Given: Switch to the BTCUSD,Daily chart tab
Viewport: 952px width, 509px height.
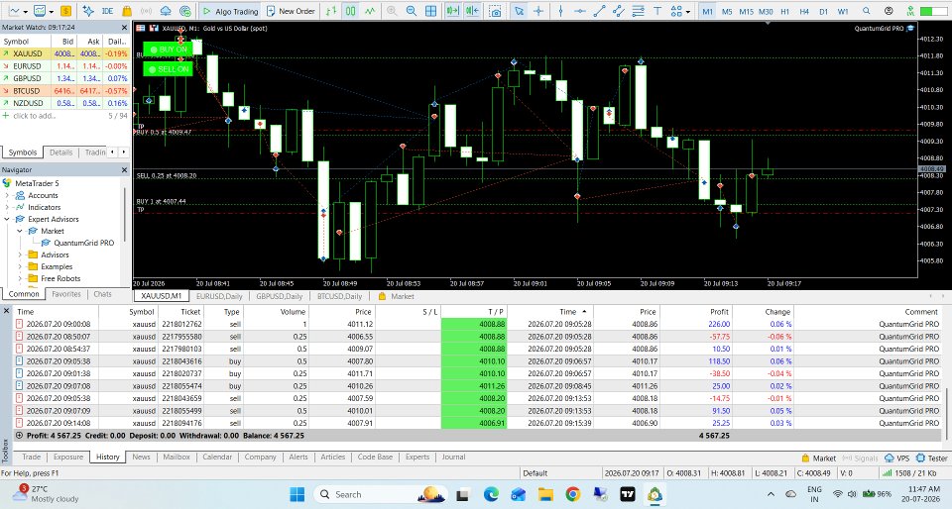Looking at the screenshot, I should point(339,296).
